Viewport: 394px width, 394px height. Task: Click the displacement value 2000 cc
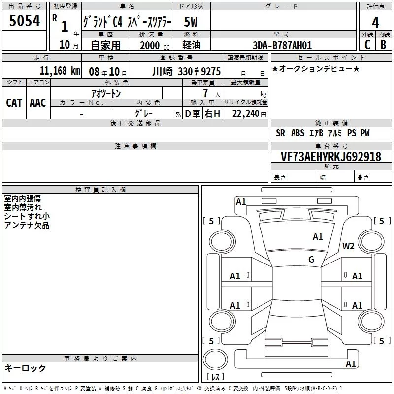[x=155, y=45]
